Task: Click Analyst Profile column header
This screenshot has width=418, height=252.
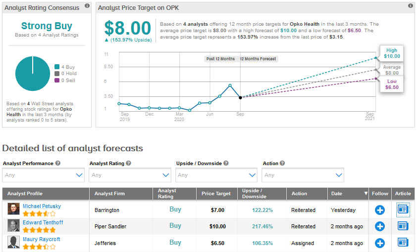Action: point(46,194)
